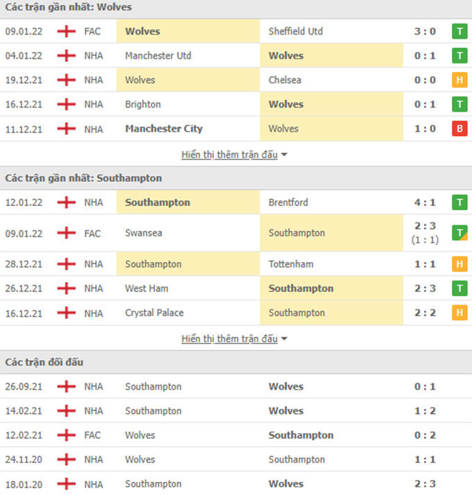472x495 pixels.
Task: Click flag icon in West Ham vs Southampton row
Action: click(x=67, y=288)
